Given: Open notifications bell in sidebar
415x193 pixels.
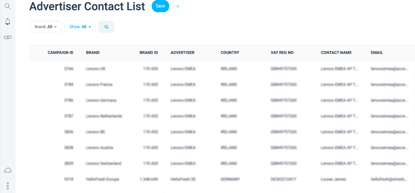Looking at the screenshot, I should pyautogui.click(x=8, y=22).
